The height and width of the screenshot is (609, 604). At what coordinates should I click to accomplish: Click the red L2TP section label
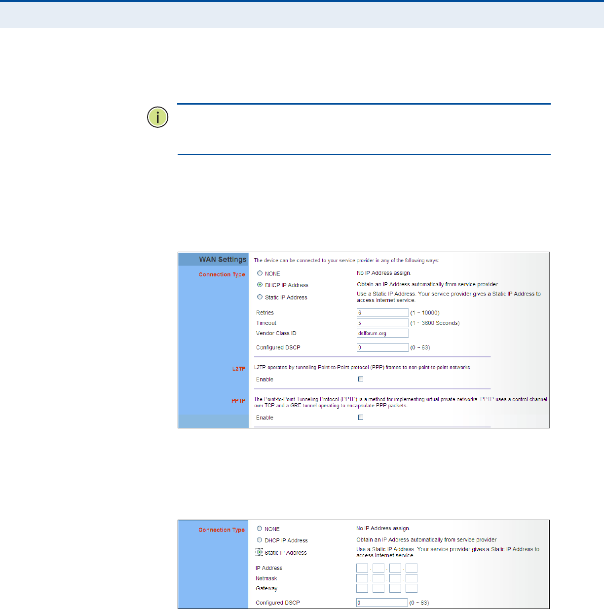(239, 369)
